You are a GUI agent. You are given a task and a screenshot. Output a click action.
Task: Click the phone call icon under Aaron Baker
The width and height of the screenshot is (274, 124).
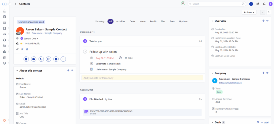pos(41,59)
